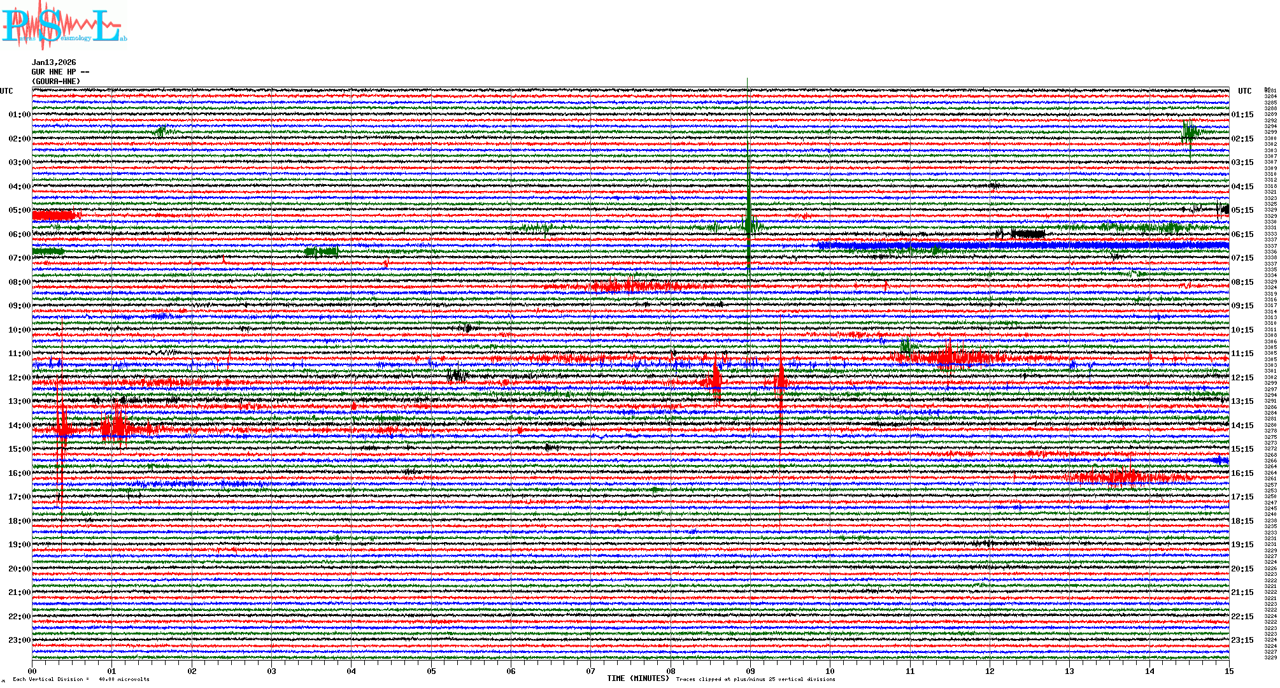Click the Jan13,2026 date label
This screenshot has height=688, width=1280.
point(53,62)
